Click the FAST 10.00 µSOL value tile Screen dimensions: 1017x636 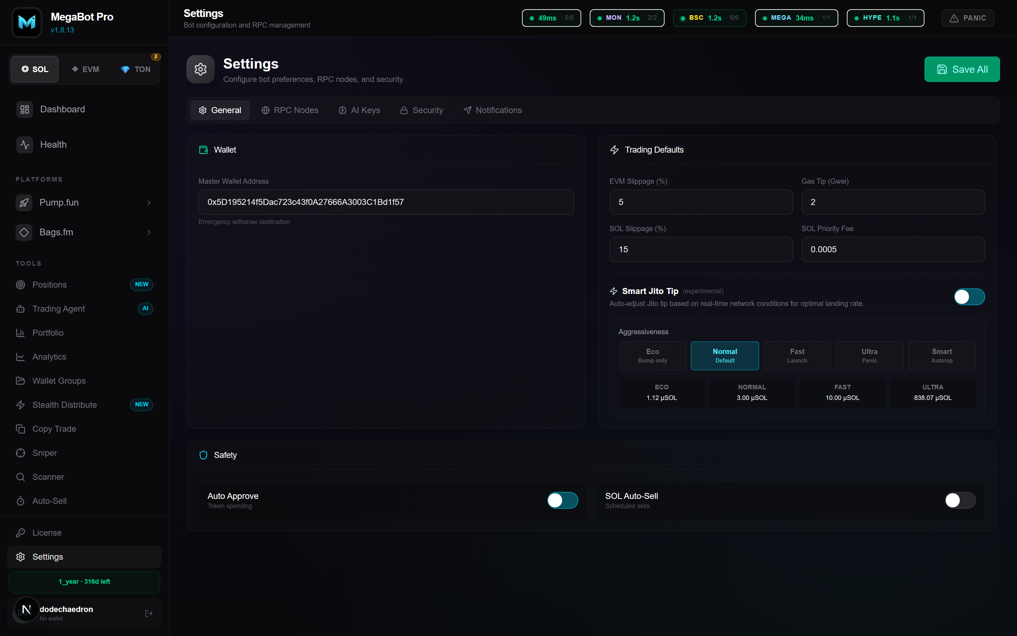(x=842, y=393)
